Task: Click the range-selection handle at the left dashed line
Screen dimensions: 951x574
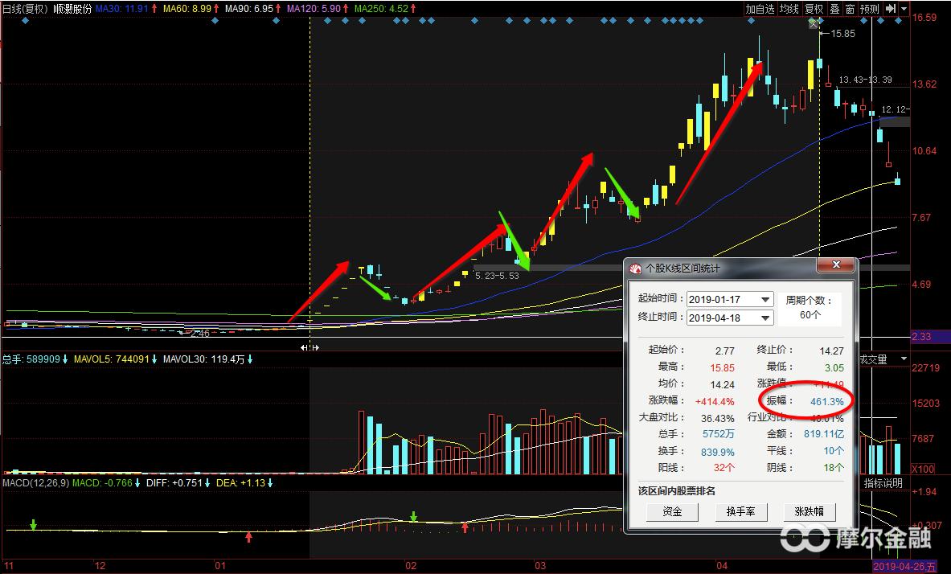Action: pyautogui.click(x=309, y=347)
